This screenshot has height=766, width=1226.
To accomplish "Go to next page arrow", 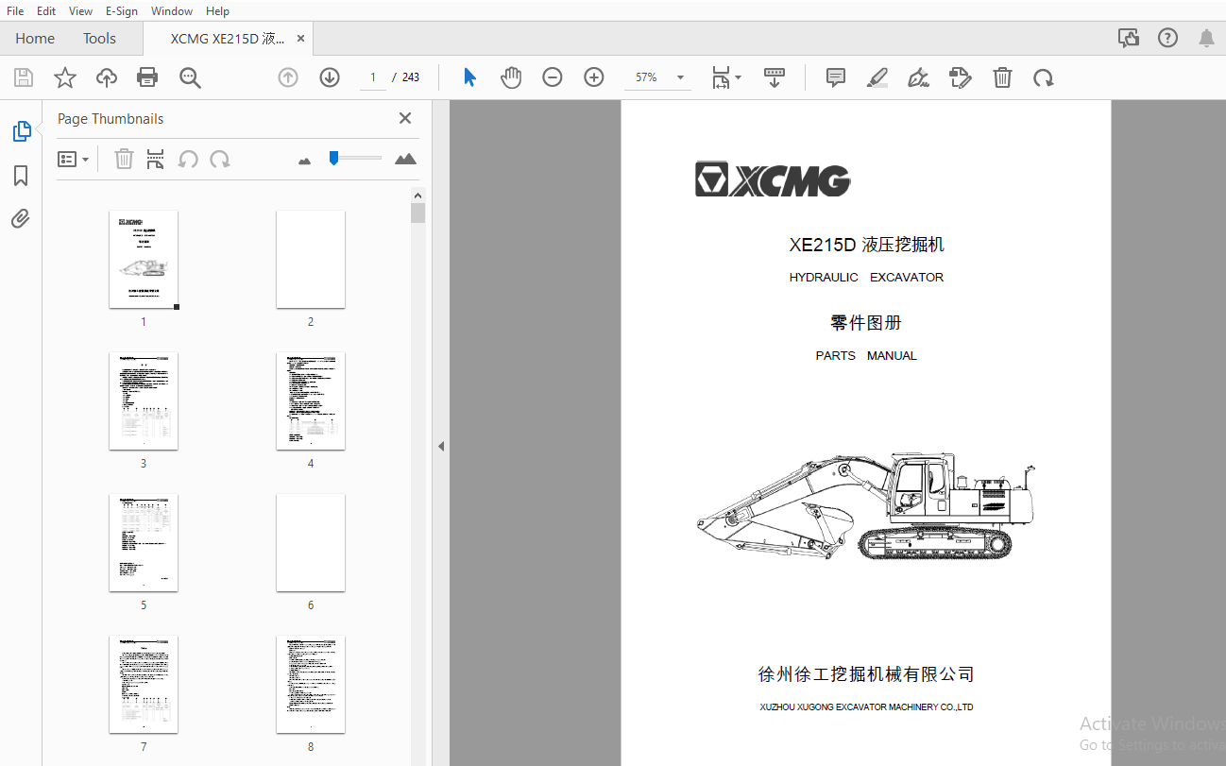I will (330, 77).
